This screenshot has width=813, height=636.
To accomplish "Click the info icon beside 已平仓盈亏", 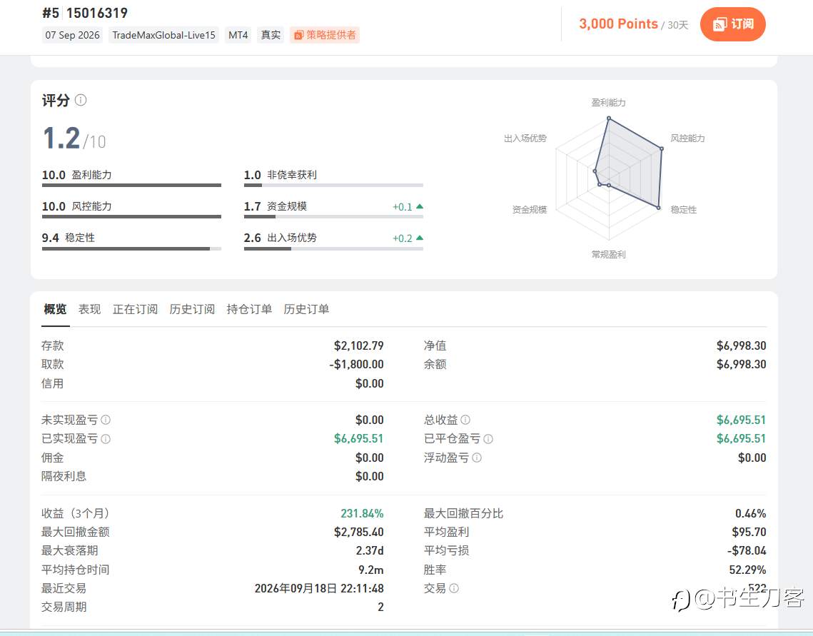I will (488, 439).
